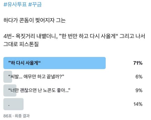The image size is (151, 120).
Task: Click the 86표 vote count
Action: 7,116
